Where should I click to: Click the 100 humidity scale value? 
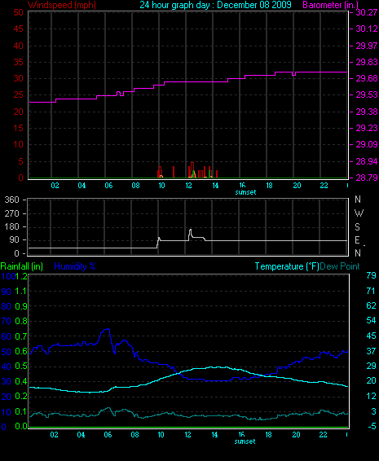point(8,276)
